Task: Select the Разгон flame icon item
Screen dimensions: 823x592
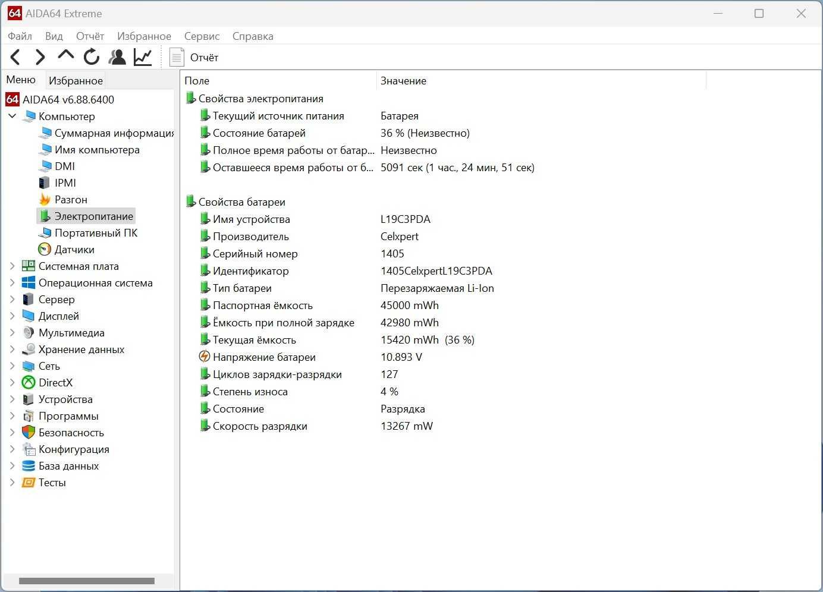Action: [45, 199]
